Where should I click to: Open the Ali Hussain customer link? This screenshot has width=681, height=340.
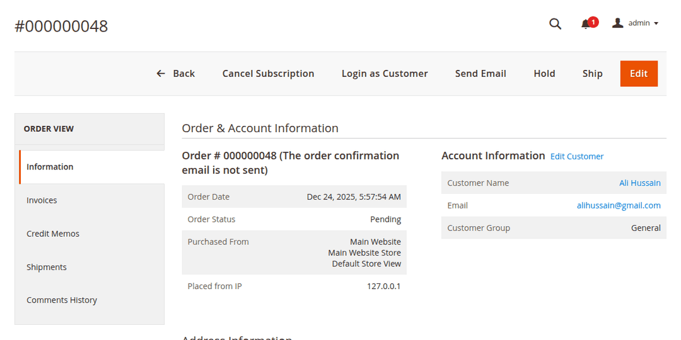[639, 183]
